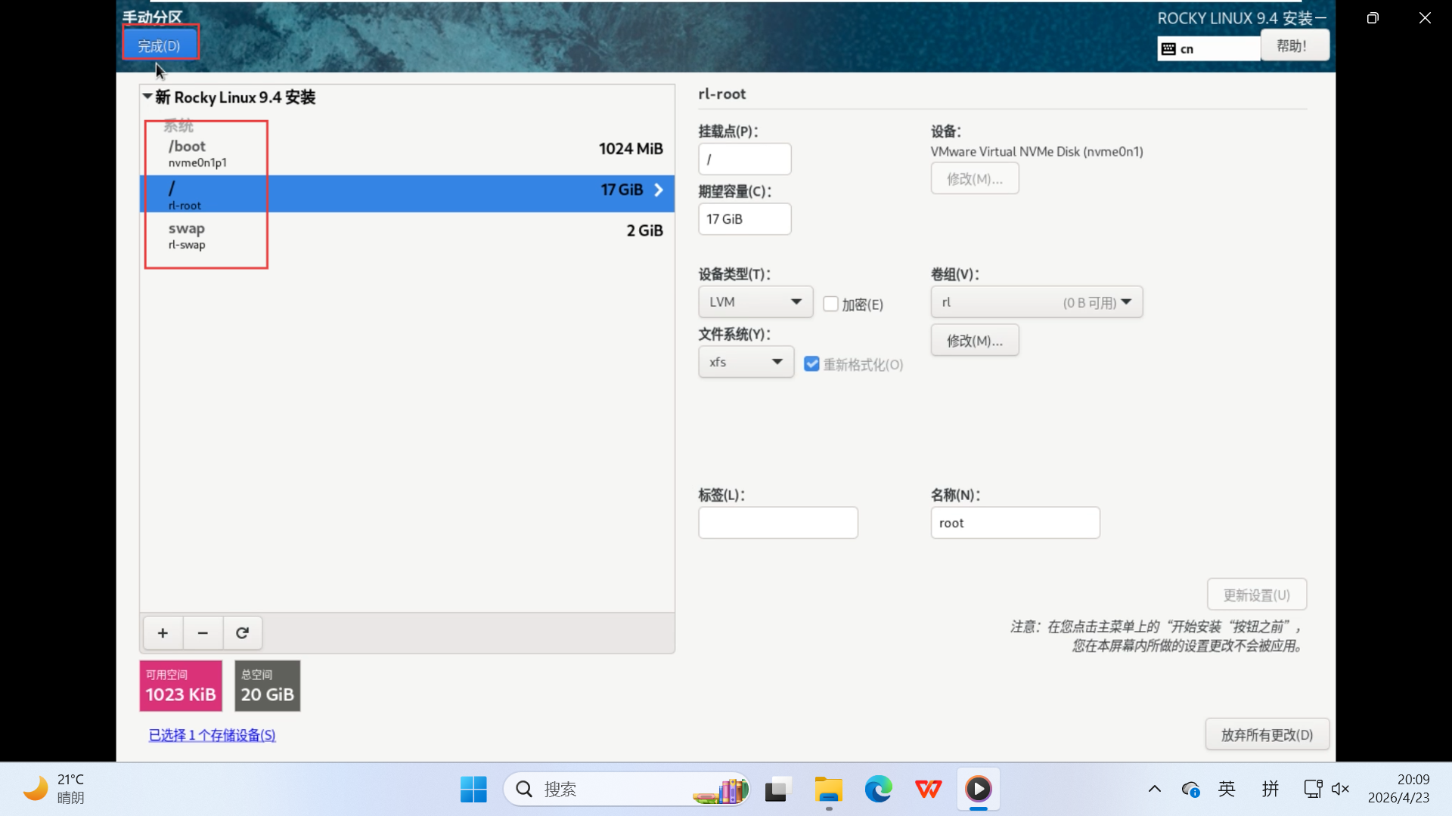Open the rl volume group dropdown

point(1036,302)
